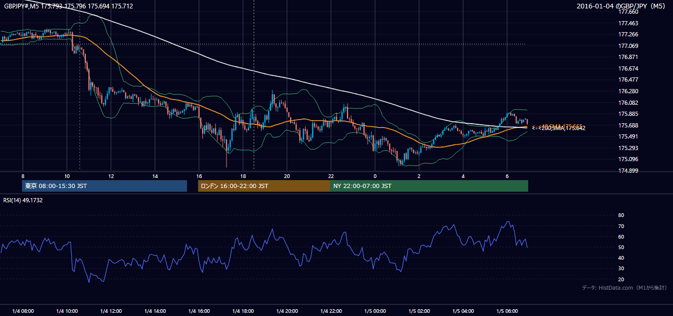
Task: Click hour label 16 below price chart
Action: [199, 176]
